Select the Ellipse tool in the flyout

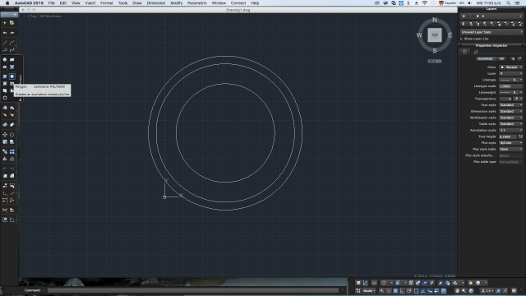[x=5, y=67]
